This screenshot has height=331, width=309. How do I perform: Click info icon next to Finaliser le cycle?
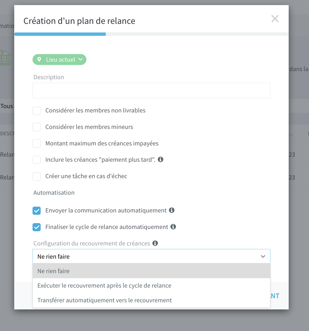[173, 227]
